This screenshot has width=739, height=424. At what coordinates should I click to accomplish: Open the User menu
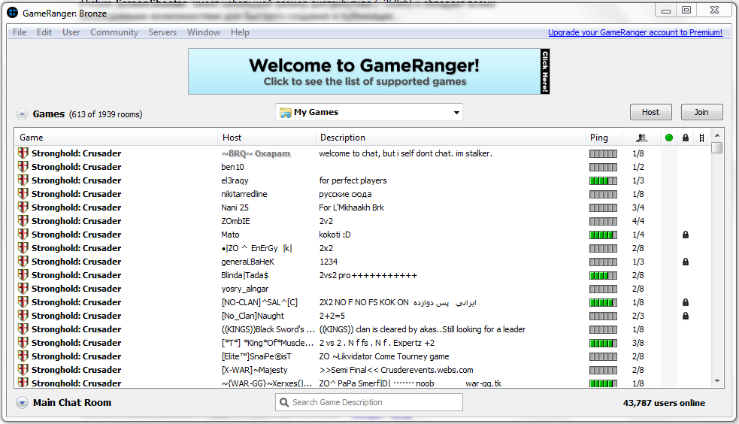(71, 32)
